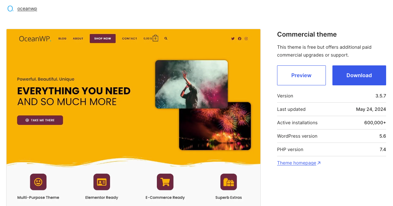Click the Facebook icon in the preview header
The height and width of the screenshot is (206, 393).
tap(239, 38)
